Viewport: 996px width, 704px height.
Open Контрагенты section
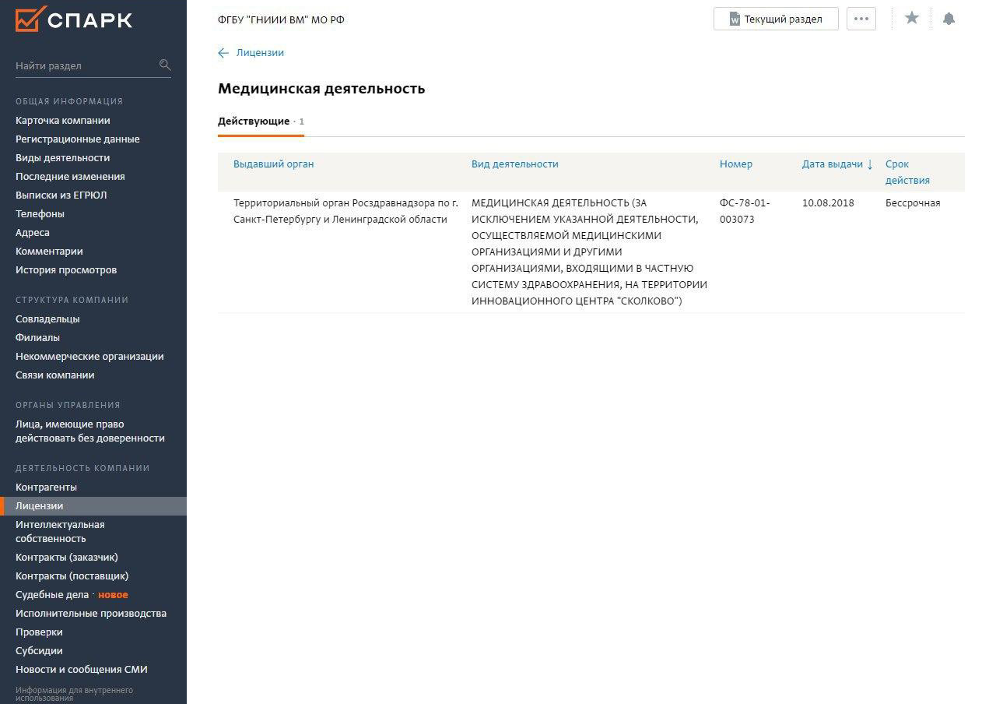pos(46,488)
